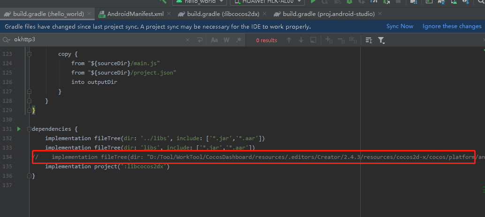This screenshot has width=485, height=217.
Task: Click line number 131 in gutter
Action: (7, 129)
